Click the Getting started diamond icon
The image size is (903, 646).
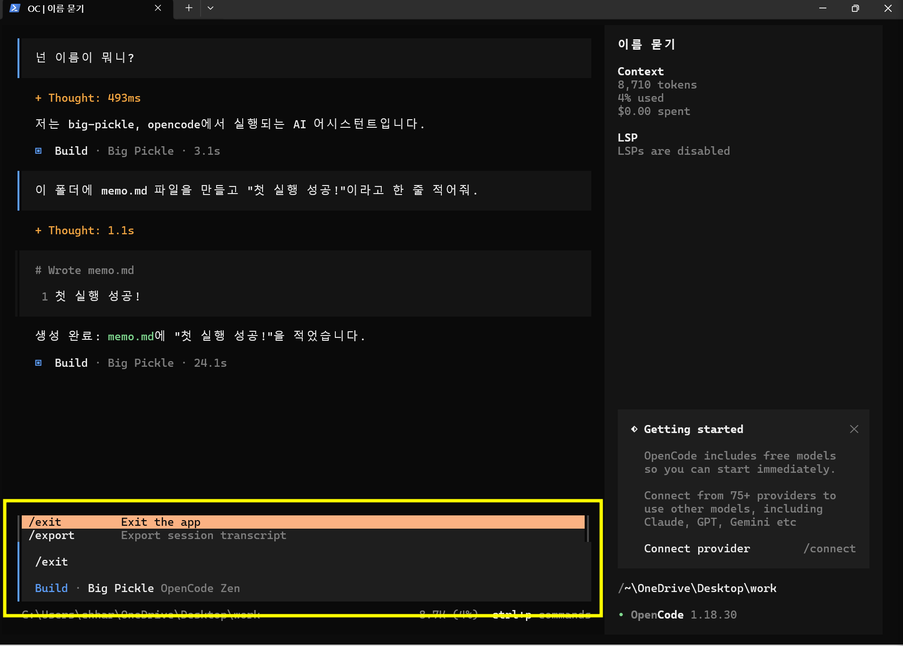click(x=634, y=429)
